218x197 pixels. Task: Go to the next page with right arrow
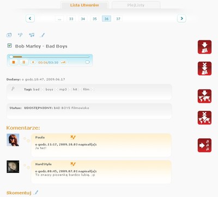click(x=181, y=19)
